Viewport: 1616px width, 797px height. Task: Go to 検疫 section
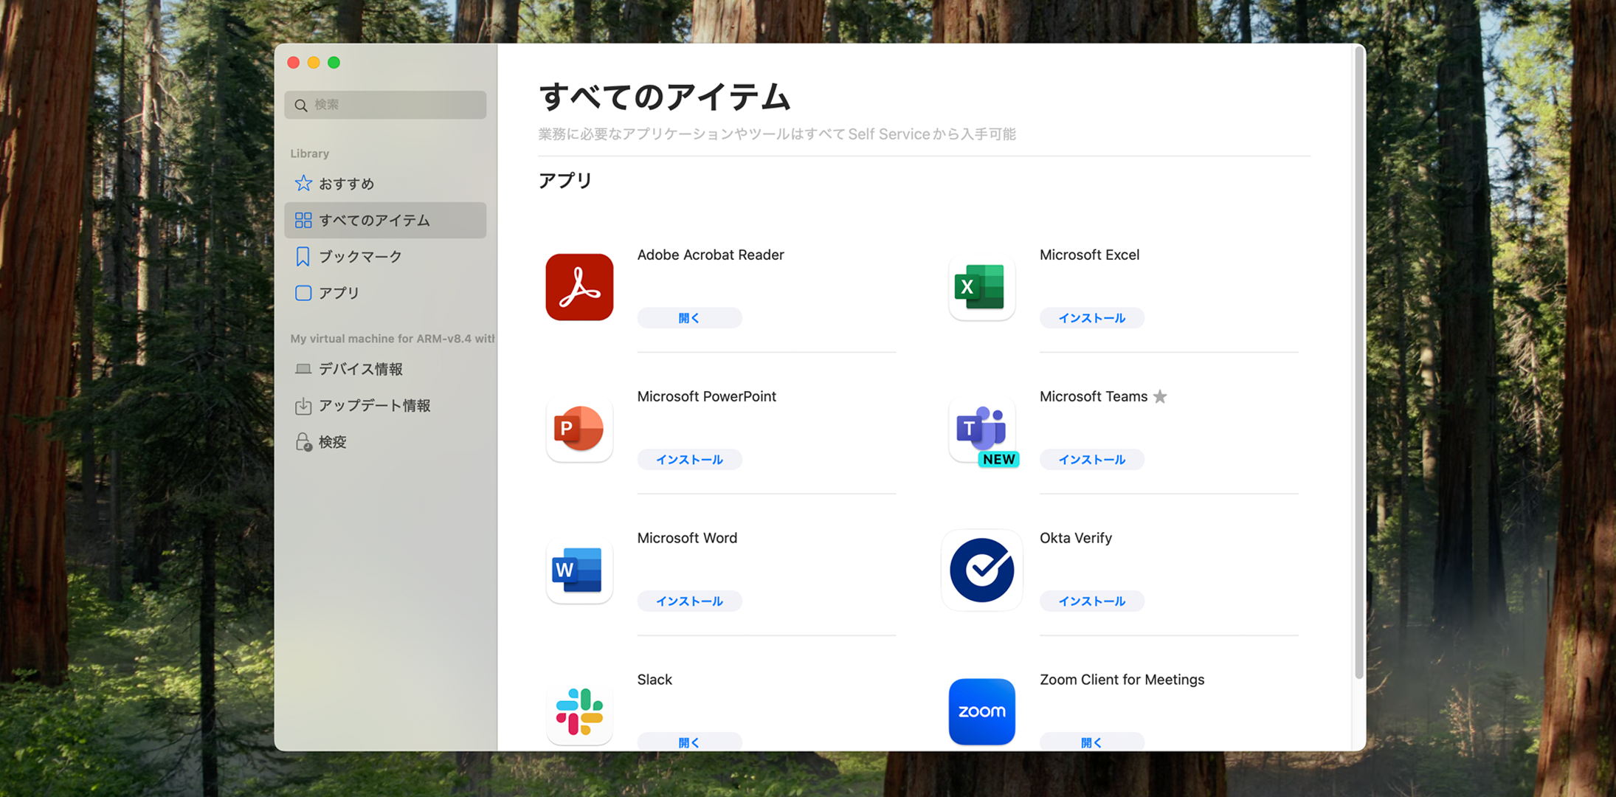click(332, 442)
